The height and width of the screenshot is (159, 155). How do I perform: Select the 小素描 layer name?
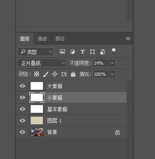coord(55,98)
